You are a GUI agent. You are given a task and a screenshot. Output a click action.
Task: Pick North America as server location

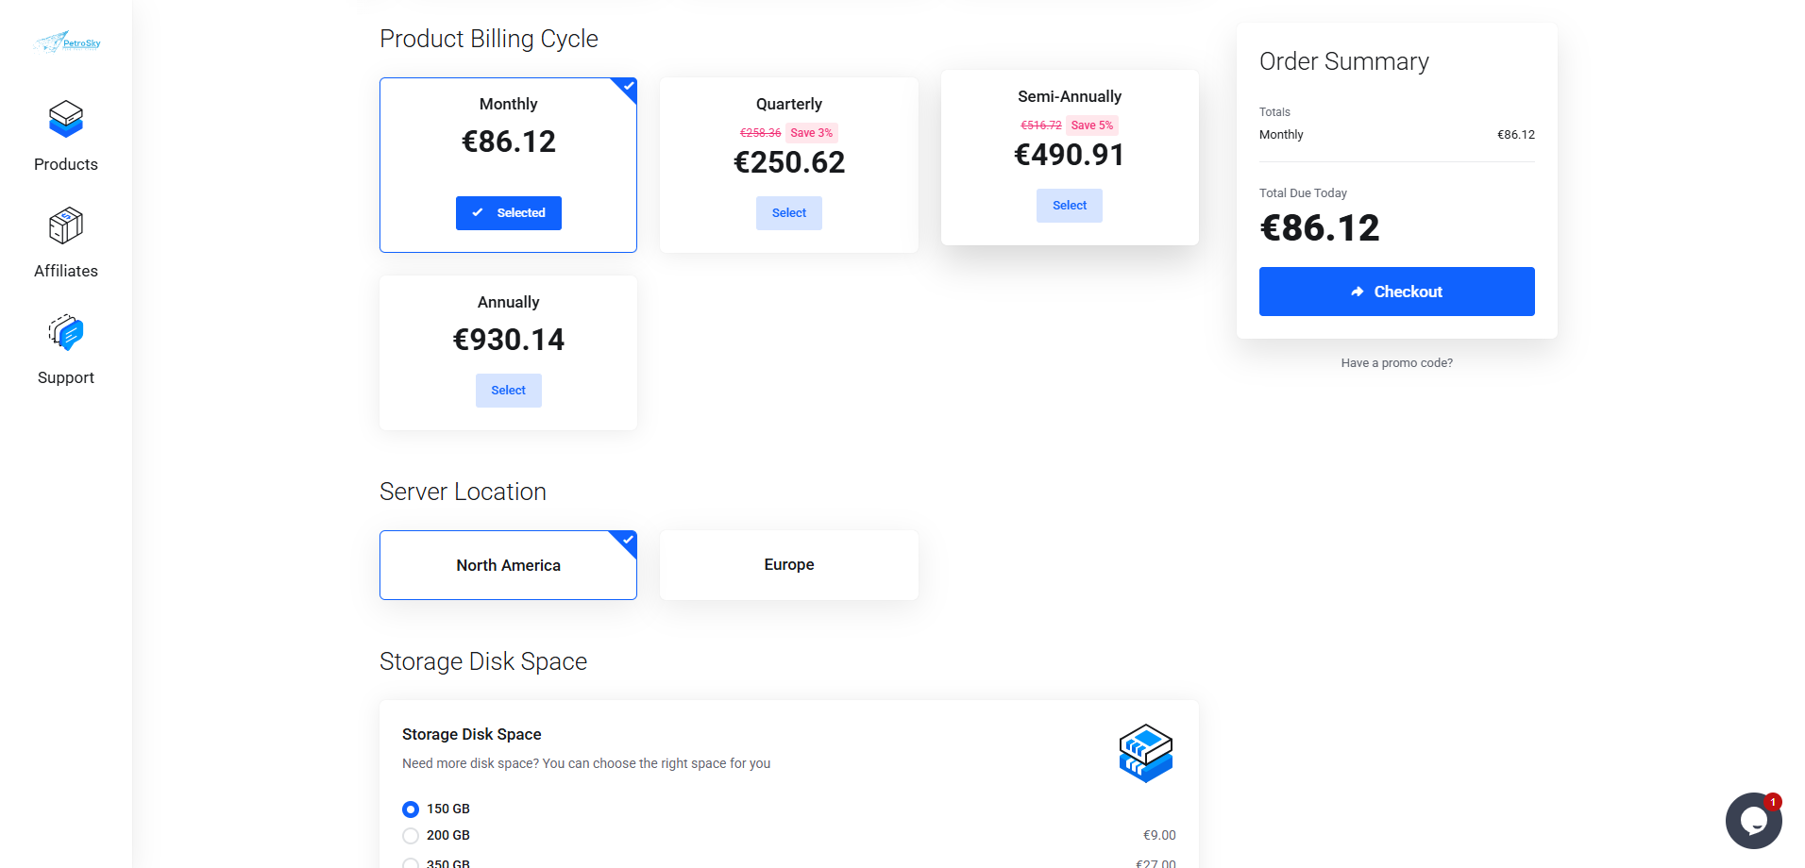coord(508,565)
